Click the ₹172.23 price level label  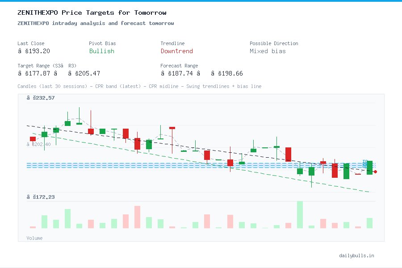point(40,197)
